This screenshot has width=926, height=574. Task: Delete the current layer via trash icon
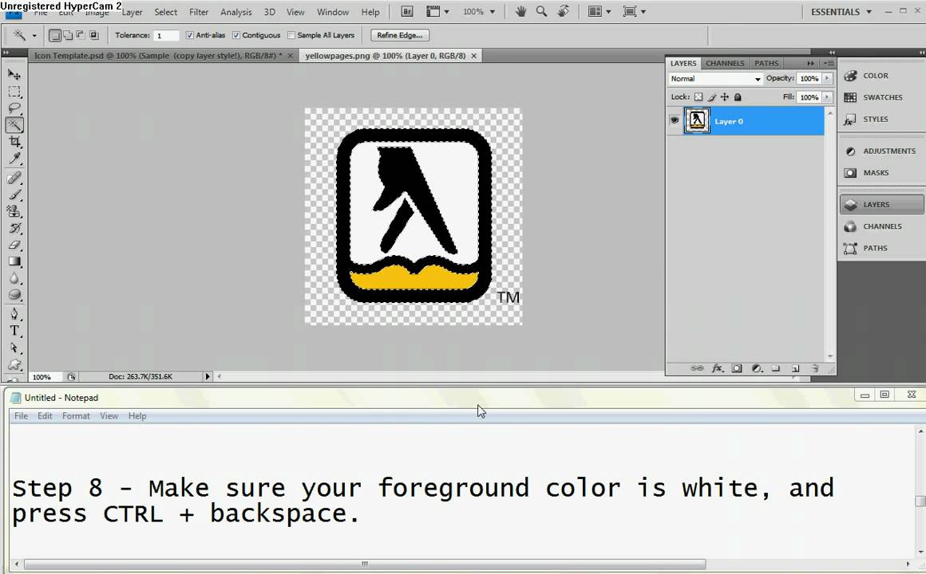(x=814, y=368)
